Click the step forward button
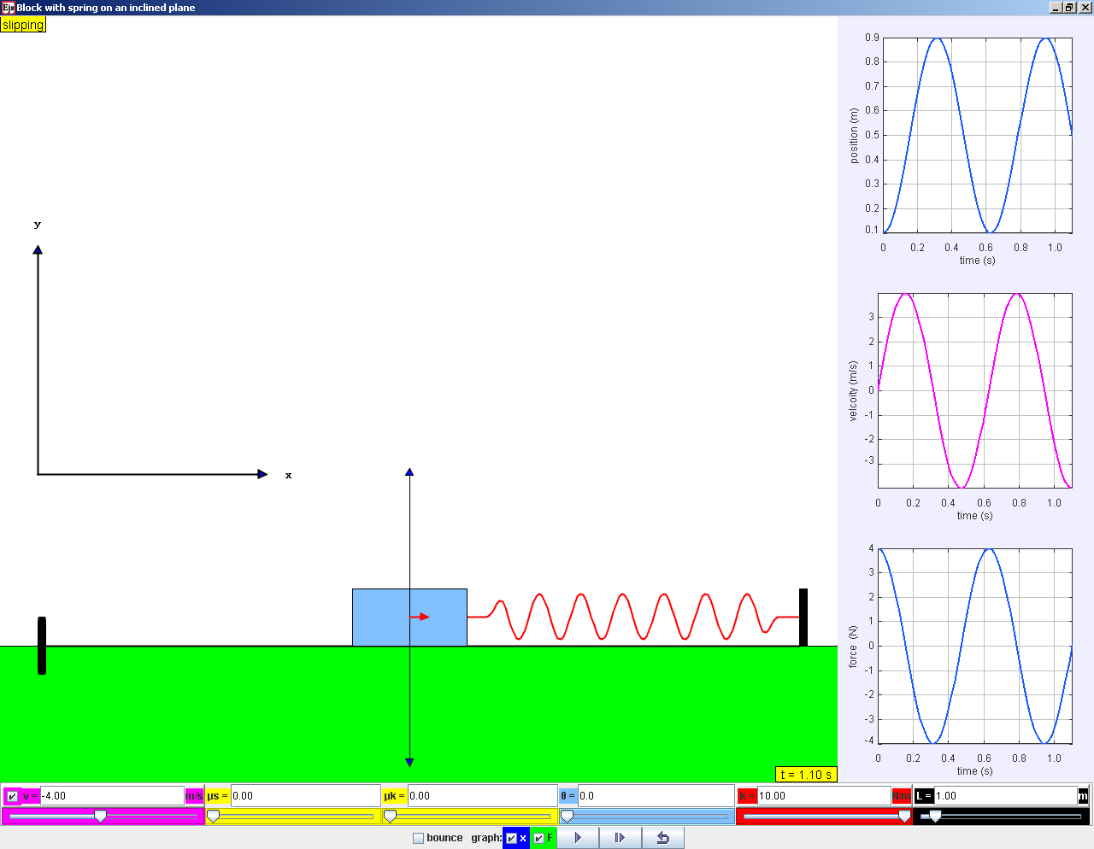Screen dimensions: 1094x849 click(x=621, y=838)
